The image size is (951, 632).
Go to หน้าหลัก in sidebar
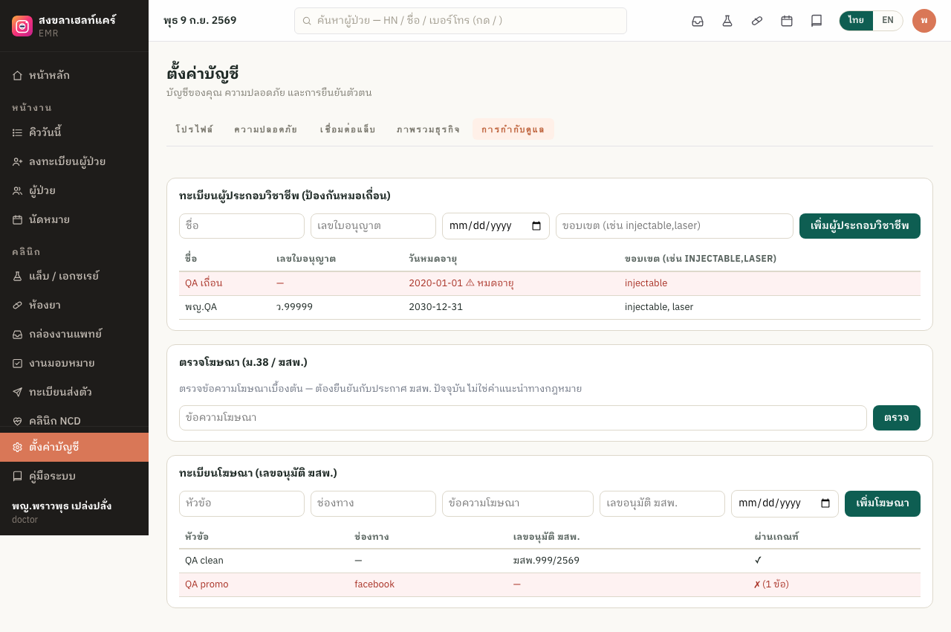(x=74, y=75)
